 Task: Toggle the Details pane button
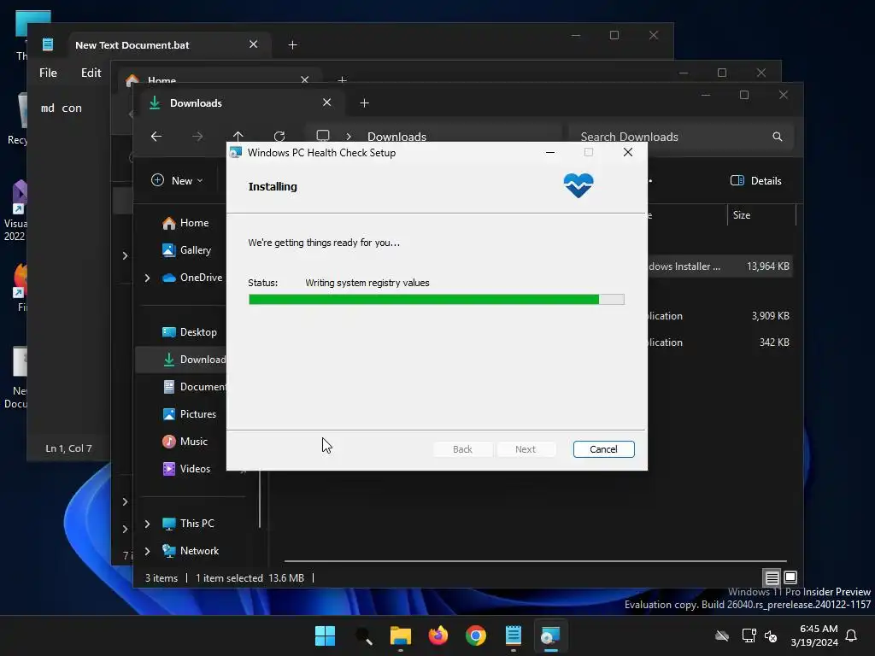756,180
